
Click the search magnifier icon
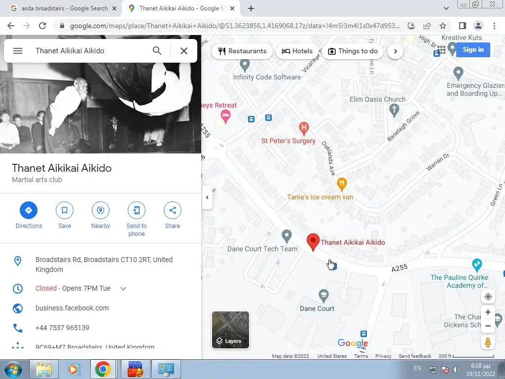pos(157,51)
